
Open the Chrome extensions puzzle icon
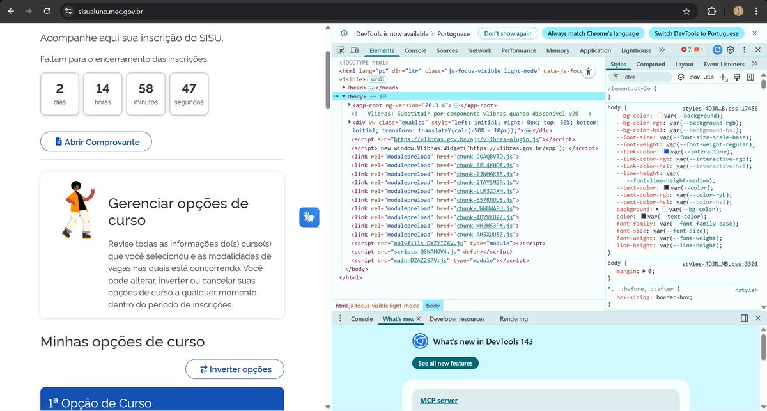[711, 12]
